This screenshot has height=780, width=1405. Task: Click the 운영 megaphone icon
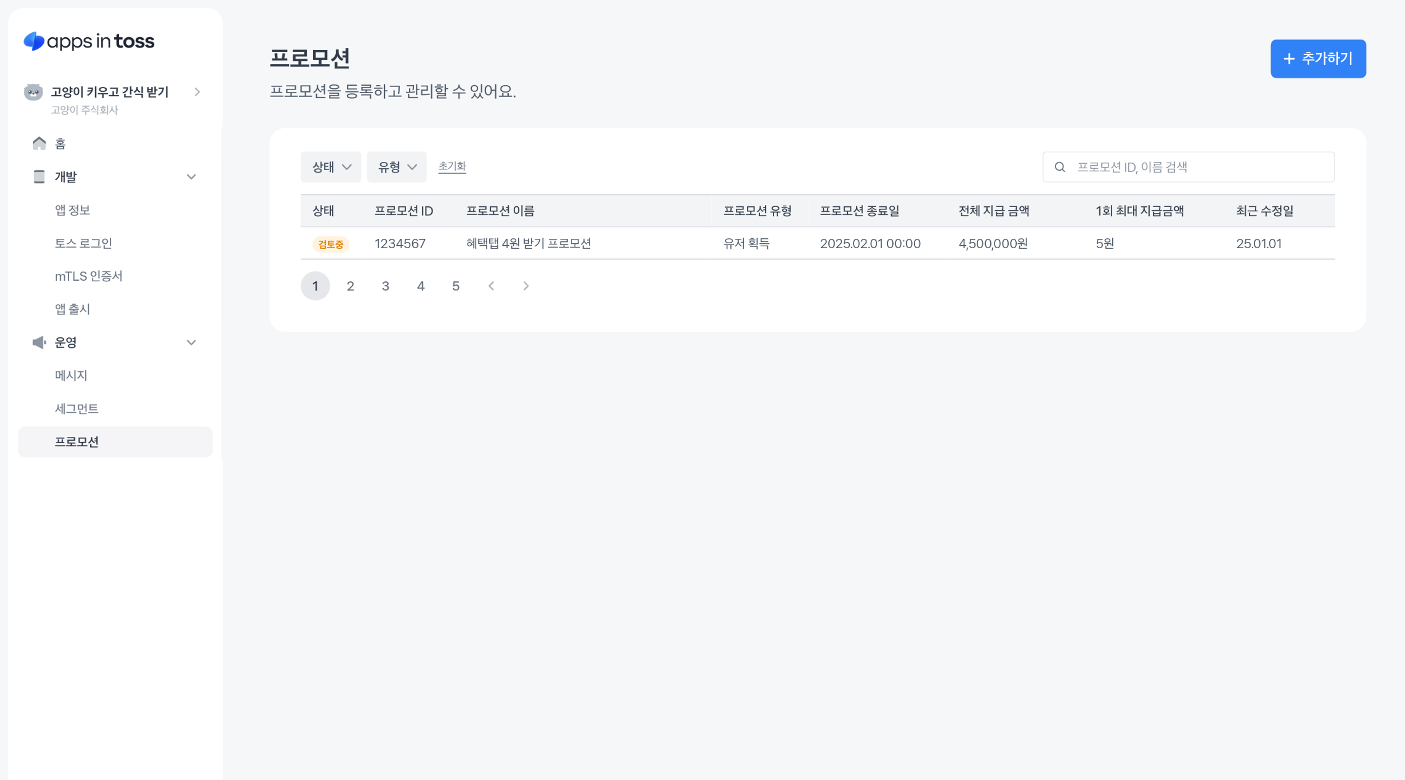39,342
